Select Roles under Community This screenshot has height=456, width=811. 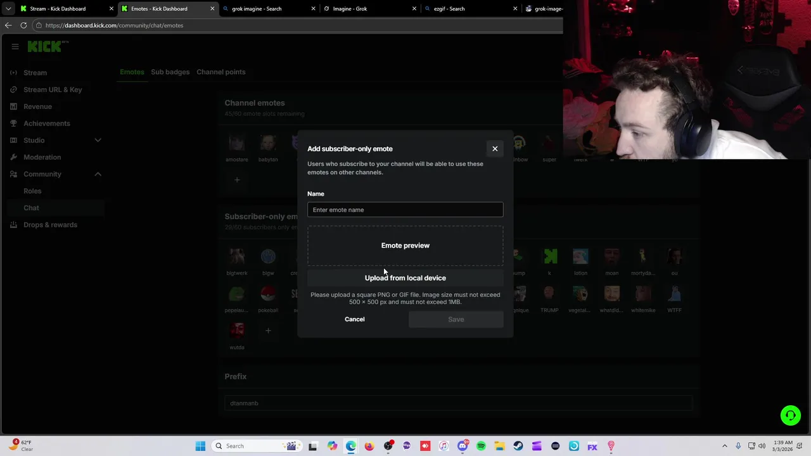click(x=32, y=191)
